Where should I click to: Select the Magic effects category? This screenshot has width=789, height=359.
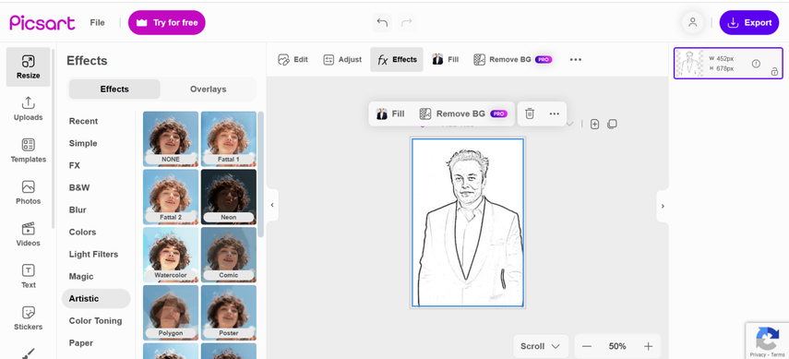pyautogui.click(x=81, y=277)
